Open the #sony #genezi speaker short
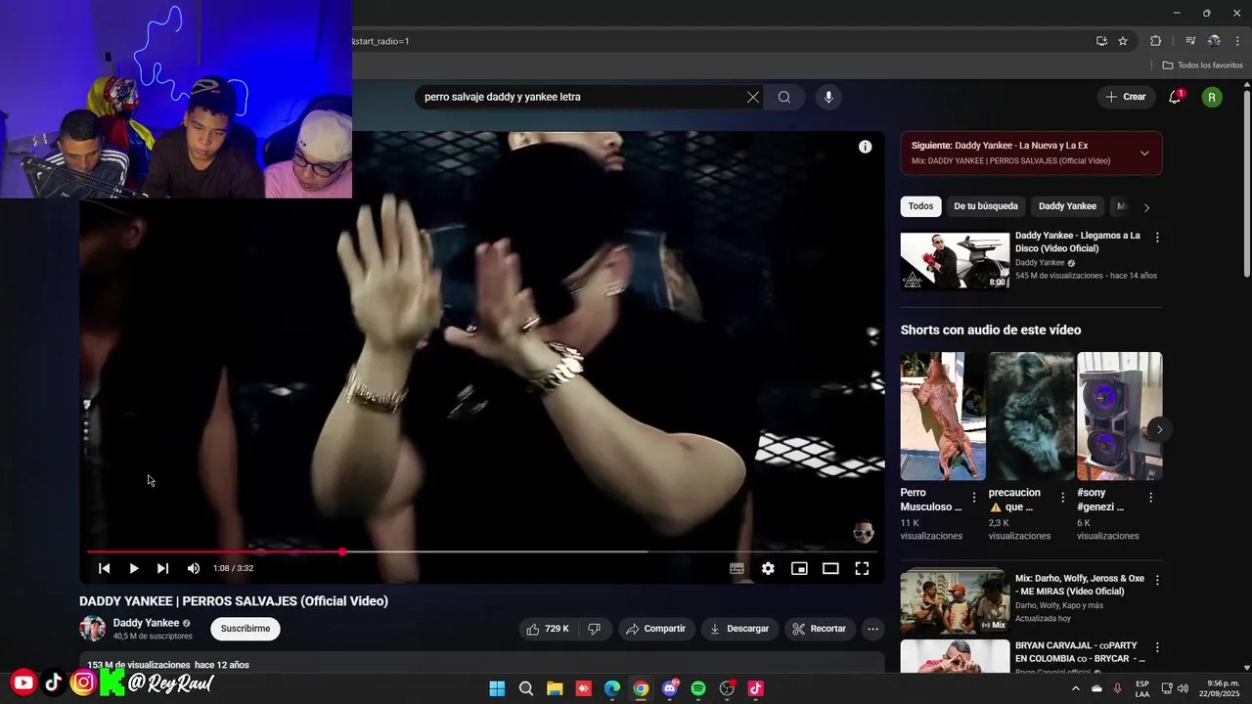Screen dimensions: 1252x704 [x=1120, y=417]
